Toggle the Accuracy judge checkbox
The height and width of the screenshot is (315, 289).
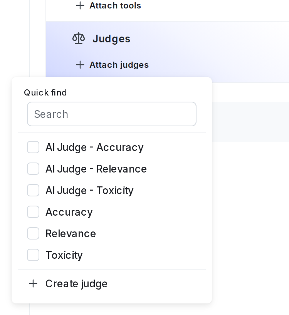(33, 212)
